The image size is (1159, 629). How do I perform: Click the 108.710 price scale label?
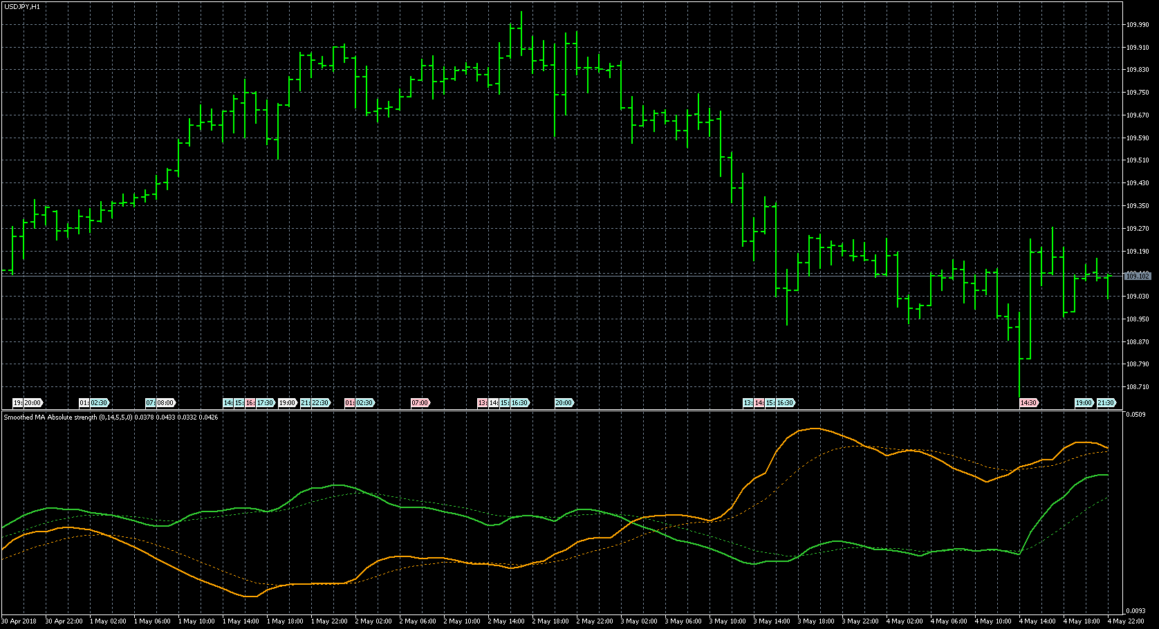[x=1138, y=387]
